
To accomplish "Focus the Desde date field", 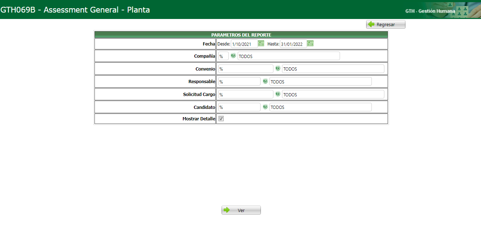I will coord(244,44).
